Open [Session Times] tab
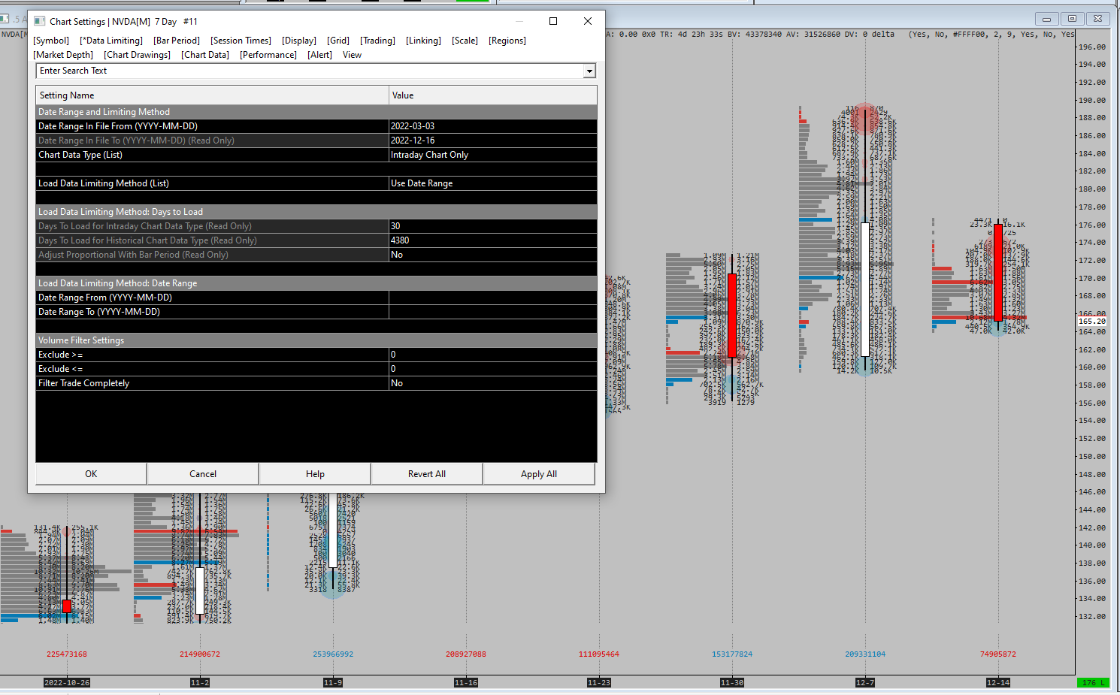This screenshot has width=1120, height=695. (x=241, y=41)
